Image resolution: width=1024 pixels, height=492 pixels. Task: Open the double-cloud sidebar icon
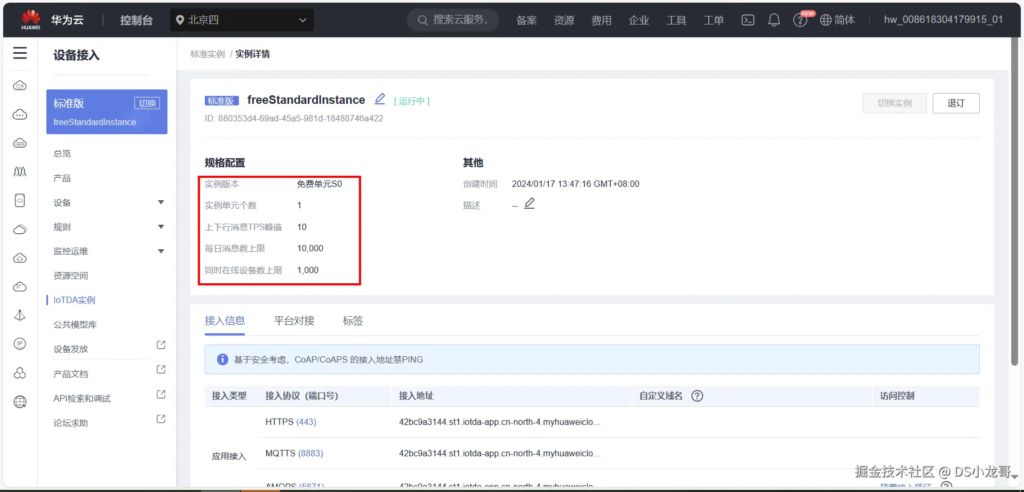(20, 229)
